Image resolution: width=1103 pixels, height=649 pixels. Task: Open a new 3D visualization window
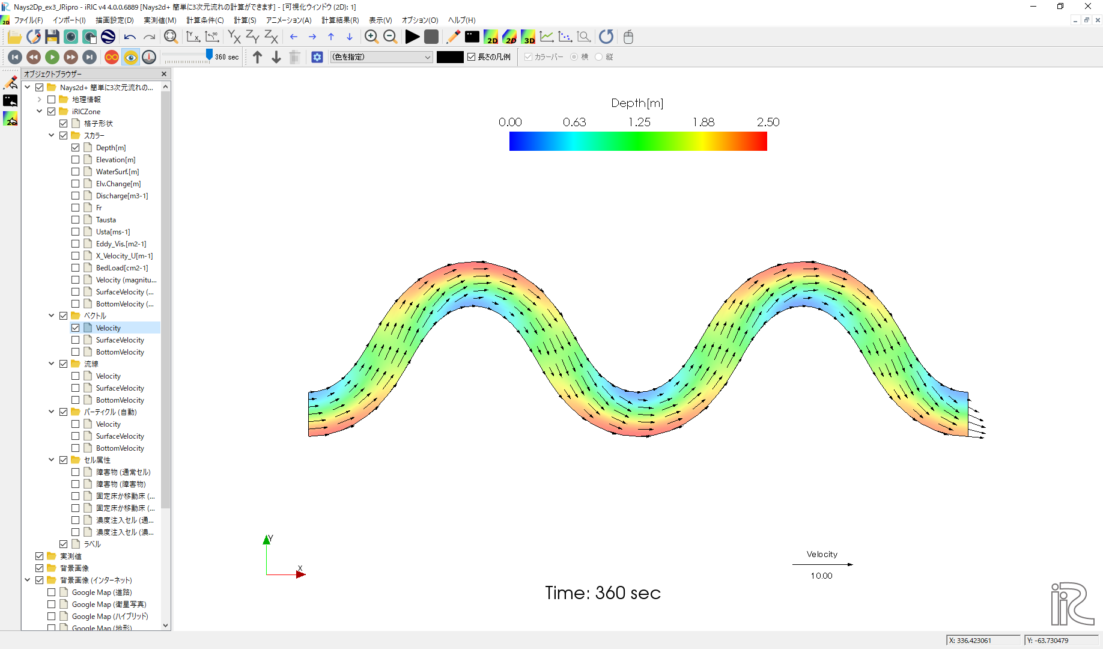coord(528,37)
